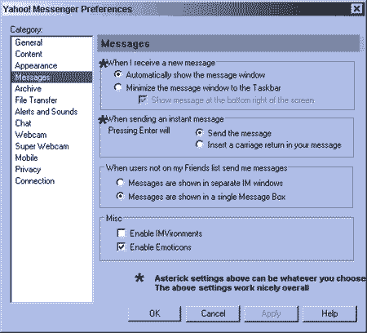Click the Apply button
Image resolution: width=367 pixels, height=333 pixels.
272,313
